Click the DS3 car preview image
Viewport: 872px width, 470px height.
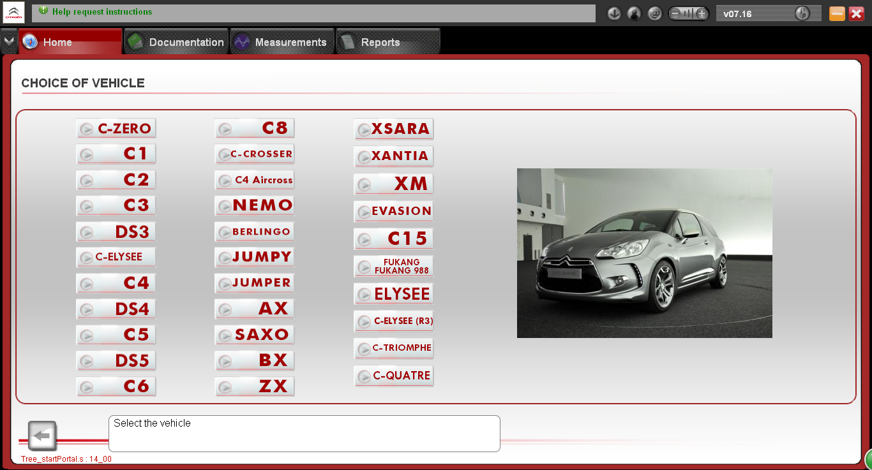[645, 253]
